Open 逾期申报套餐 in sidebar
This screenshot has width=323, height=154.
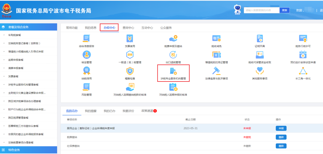[x=16, y=60]
